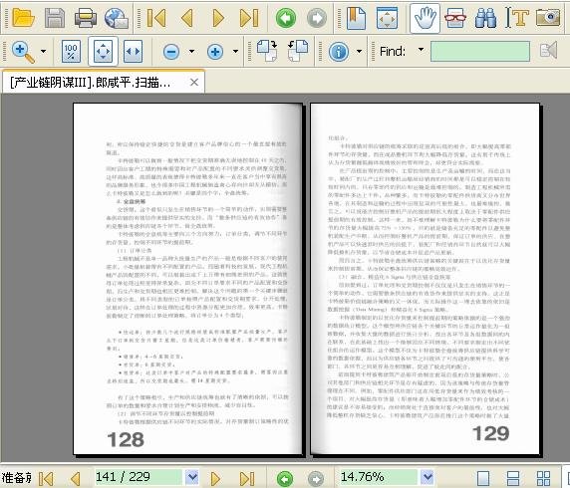Select the snapshot camera tool
Viewport: 570px width, 488px height.
pos(548,18)
